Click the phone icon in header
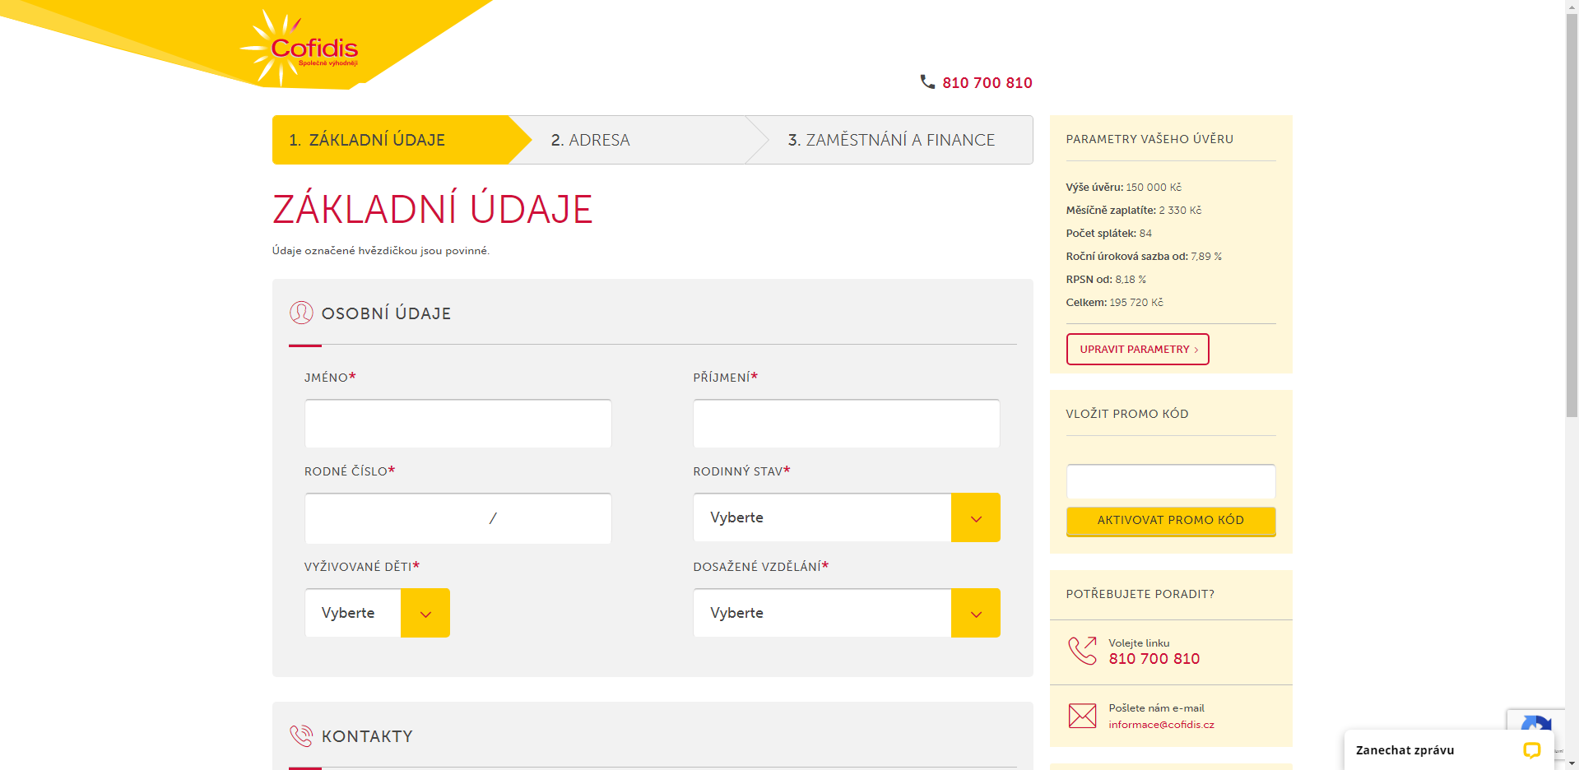Screen dimensions: 1579x770 (x=927, y=81)
